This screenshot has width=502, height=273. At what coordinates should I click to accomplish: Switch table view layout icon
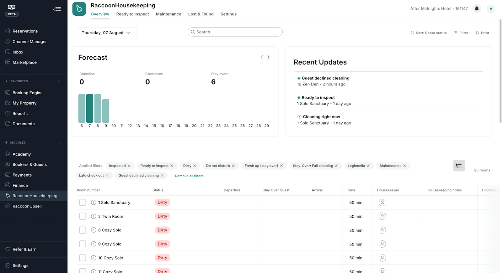(x=459, y=166)
